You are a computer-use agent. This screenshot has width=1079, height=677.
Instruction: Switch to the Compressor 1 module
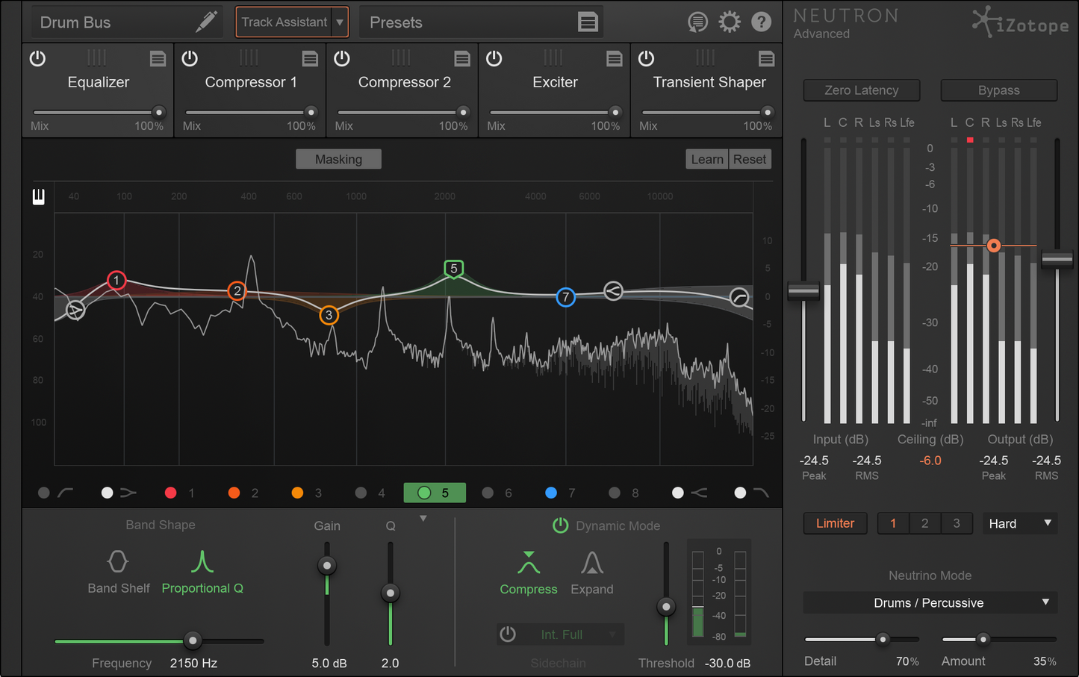251,82
